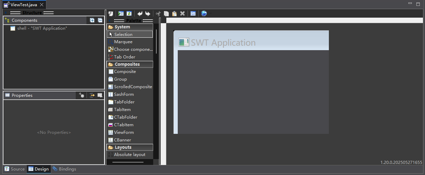
Task: Collapse all in Components panel
Action: tap(100, 20)
